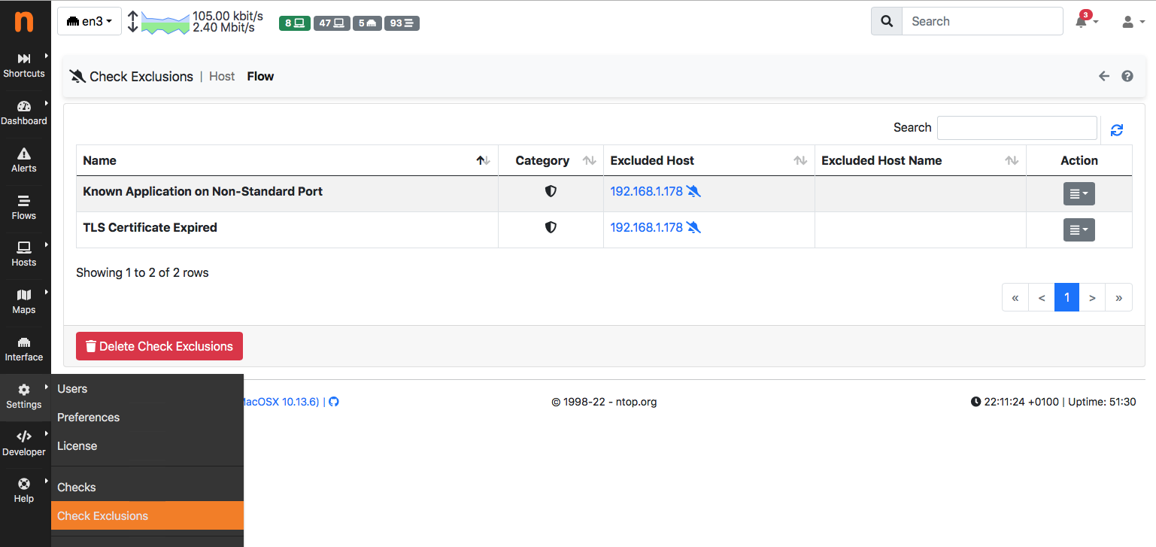Screen dimensions: 1156x547
Task: Click the Delete Check Exclusions button
Action: click(159, 346)
